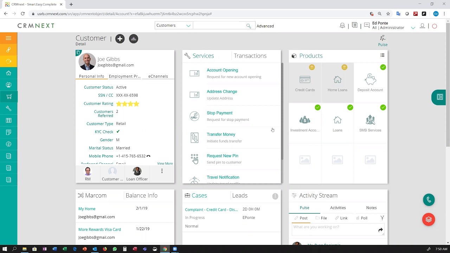
Task: Open the Pulse icon at top right
Action: point(382,40)
